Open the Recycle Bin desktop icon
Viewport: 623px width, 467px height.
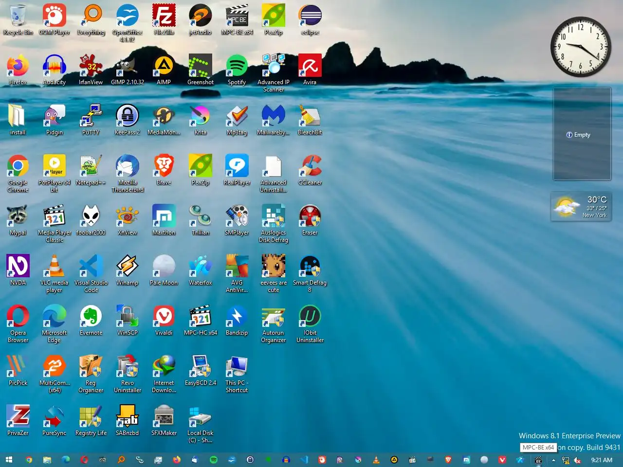tap(18, 20)
